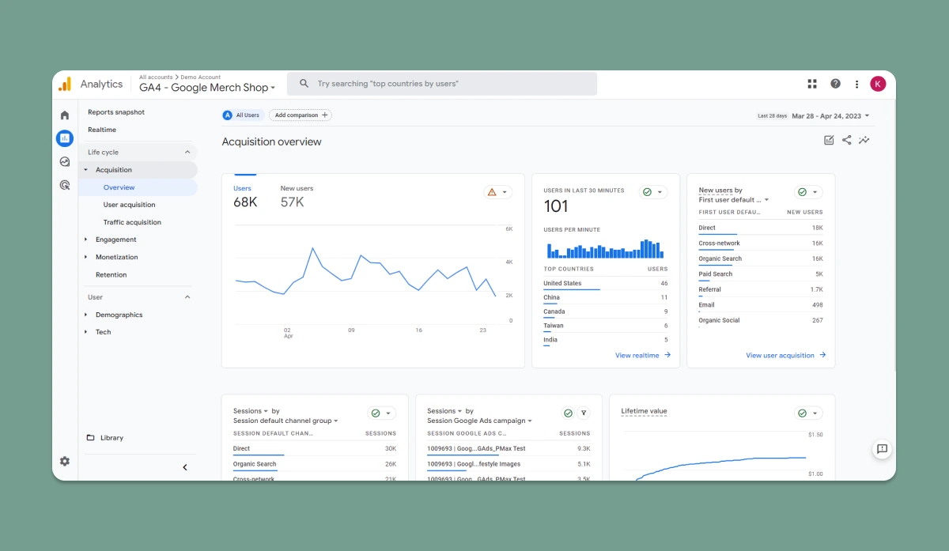The width and height of the screenshot is (949, 551).
Task: Select Traffic acquisition in the sidebar
Action: click(x=132, y=222)
